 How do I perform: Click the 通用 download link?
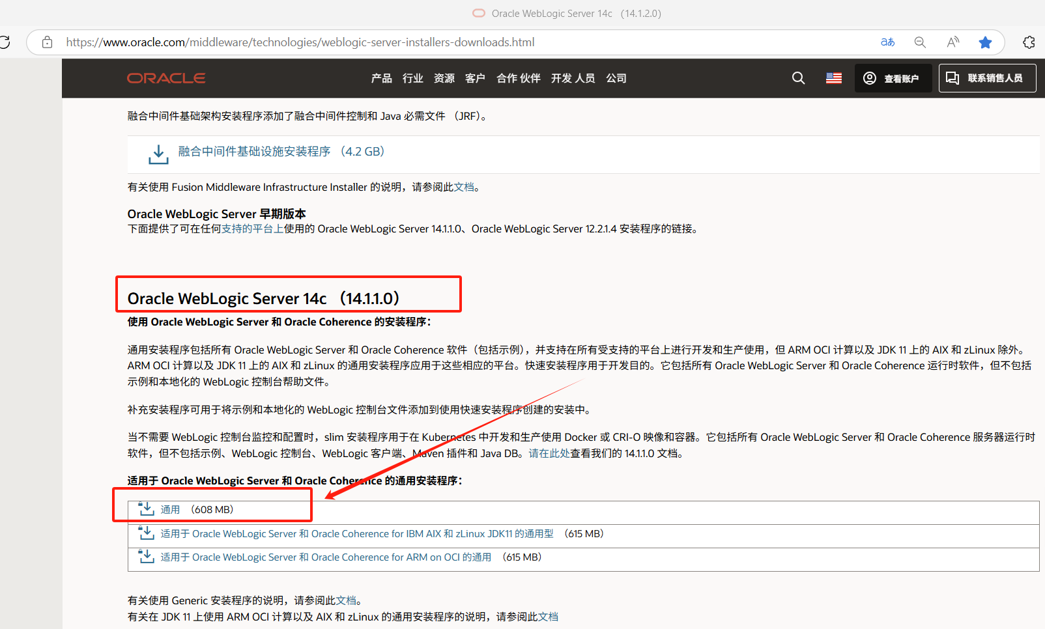pyautogui.click(x=170, y=509)
